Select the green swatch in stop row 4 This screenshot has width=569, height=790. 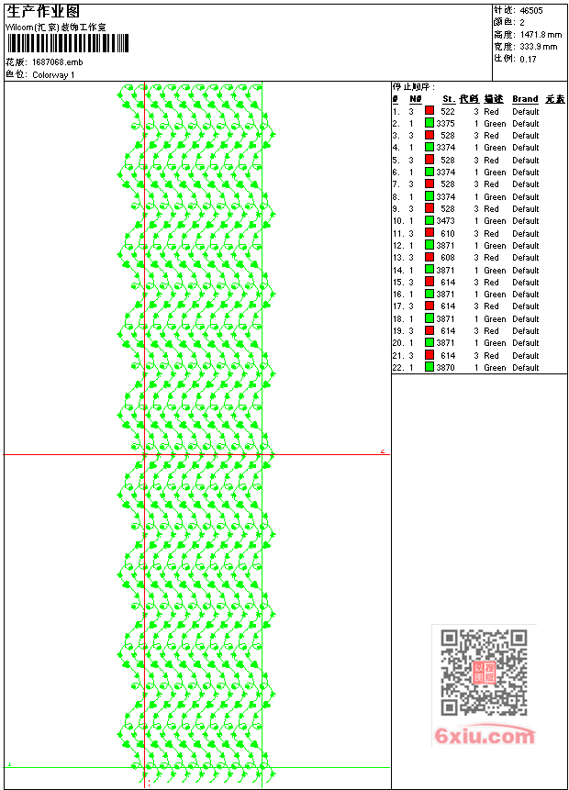[x=429, y=147]
